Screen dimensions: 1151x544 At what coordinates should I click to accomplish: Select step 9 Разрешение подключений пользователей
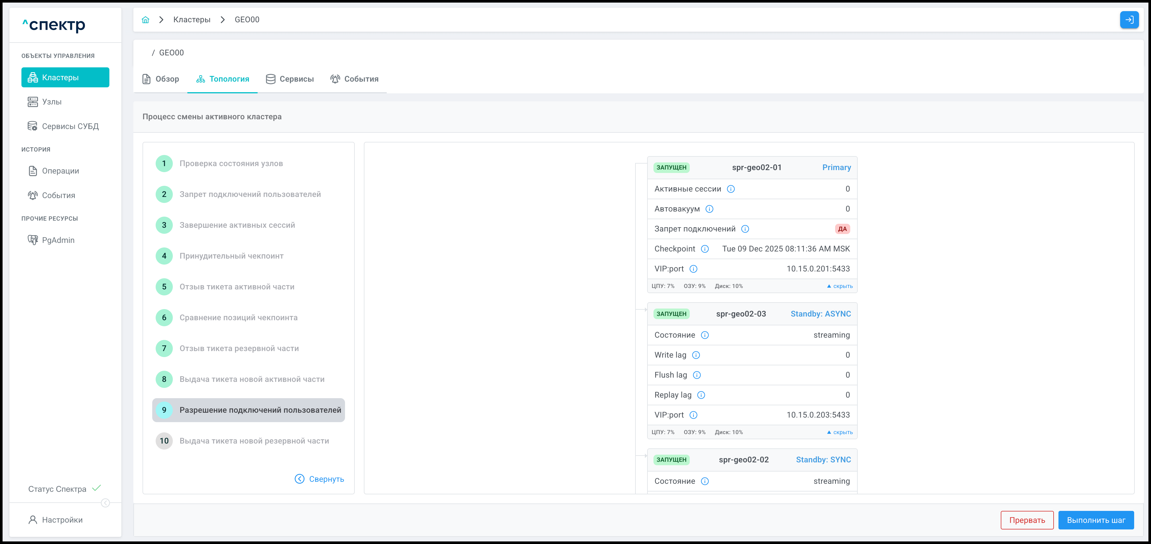tap(248, 410)
